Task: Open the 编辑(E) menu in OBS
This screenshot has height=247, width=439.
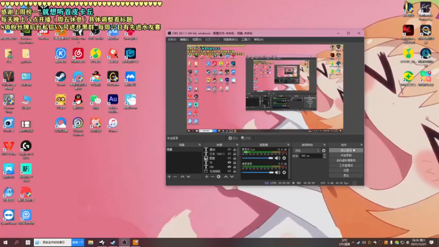Action: point(184,40)
